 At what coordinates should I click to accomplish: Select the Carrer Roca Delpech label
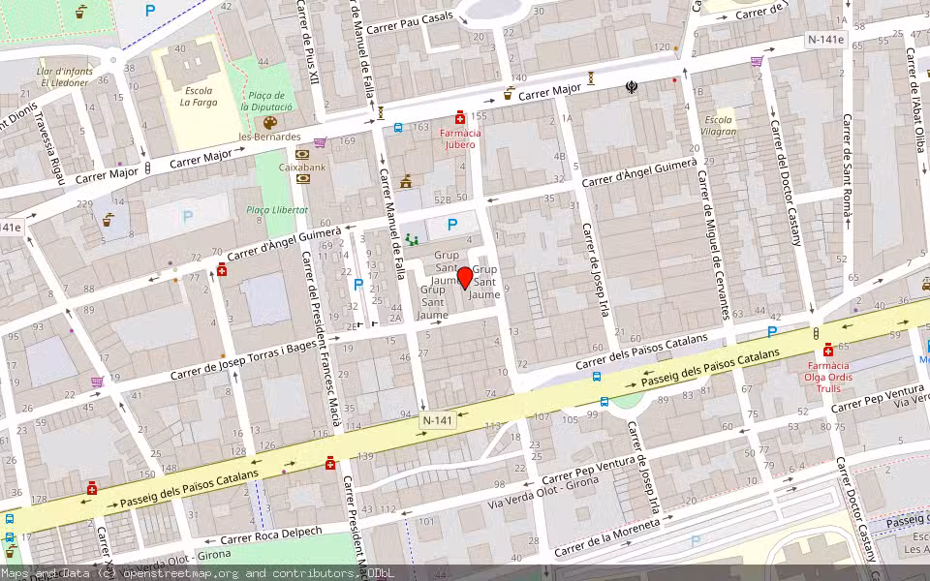click(271, 535)
